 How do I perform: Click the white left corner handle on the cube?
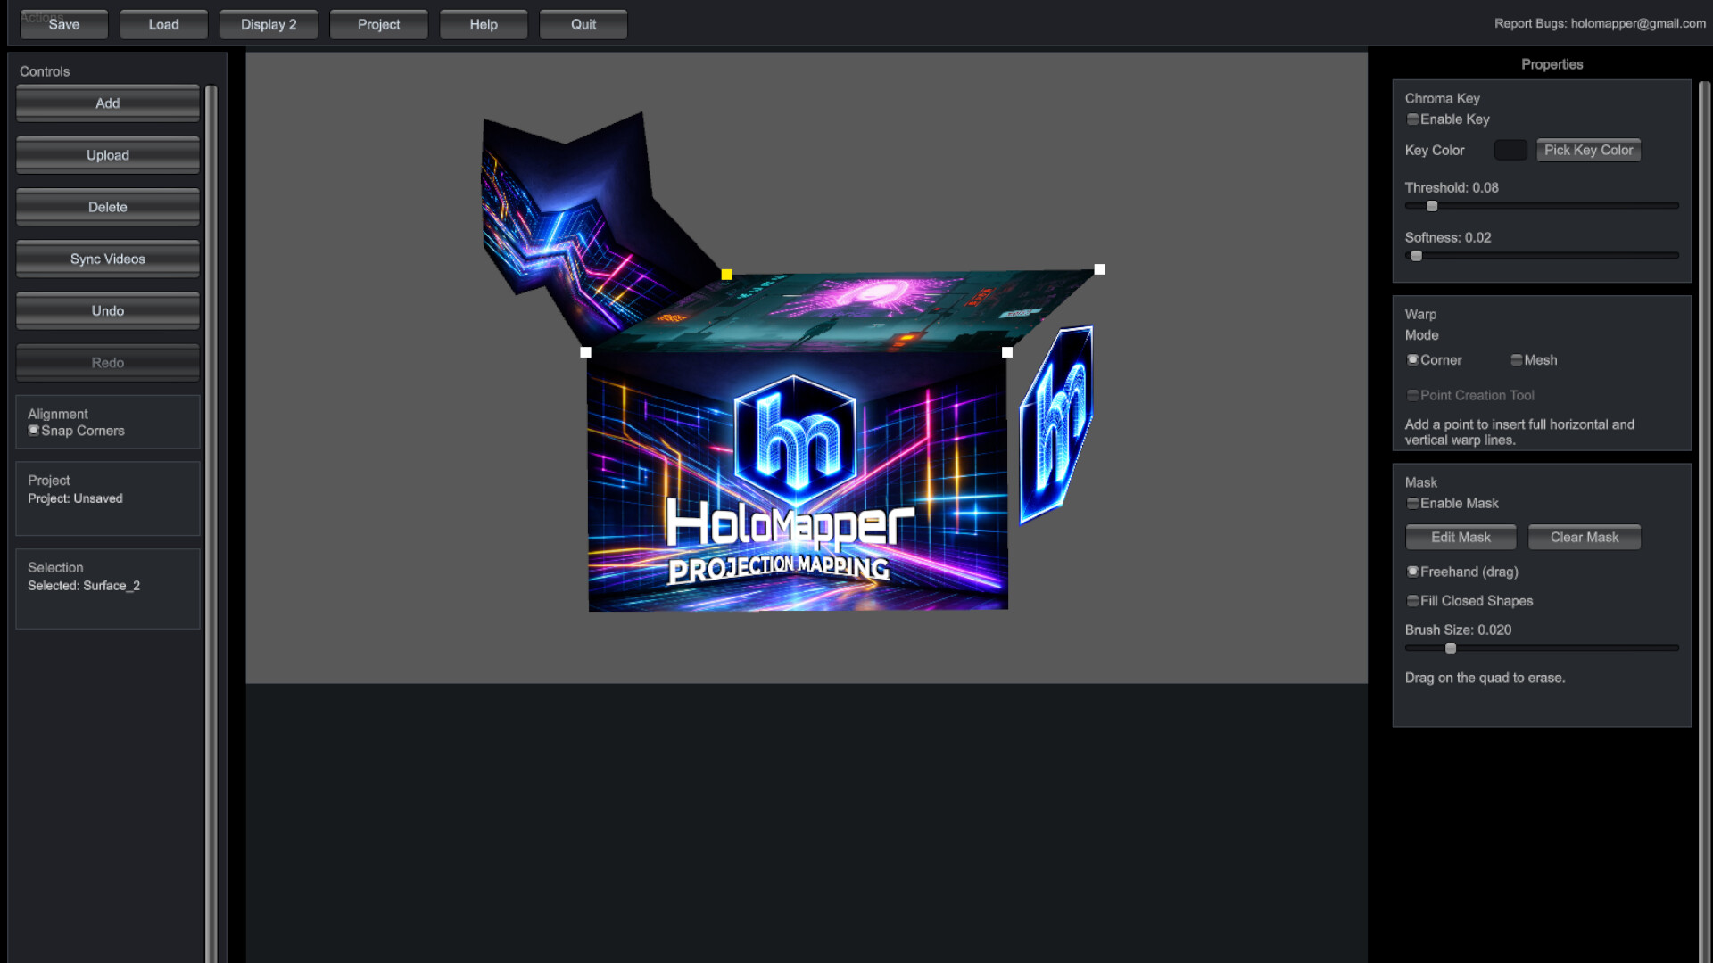[585, 352]
